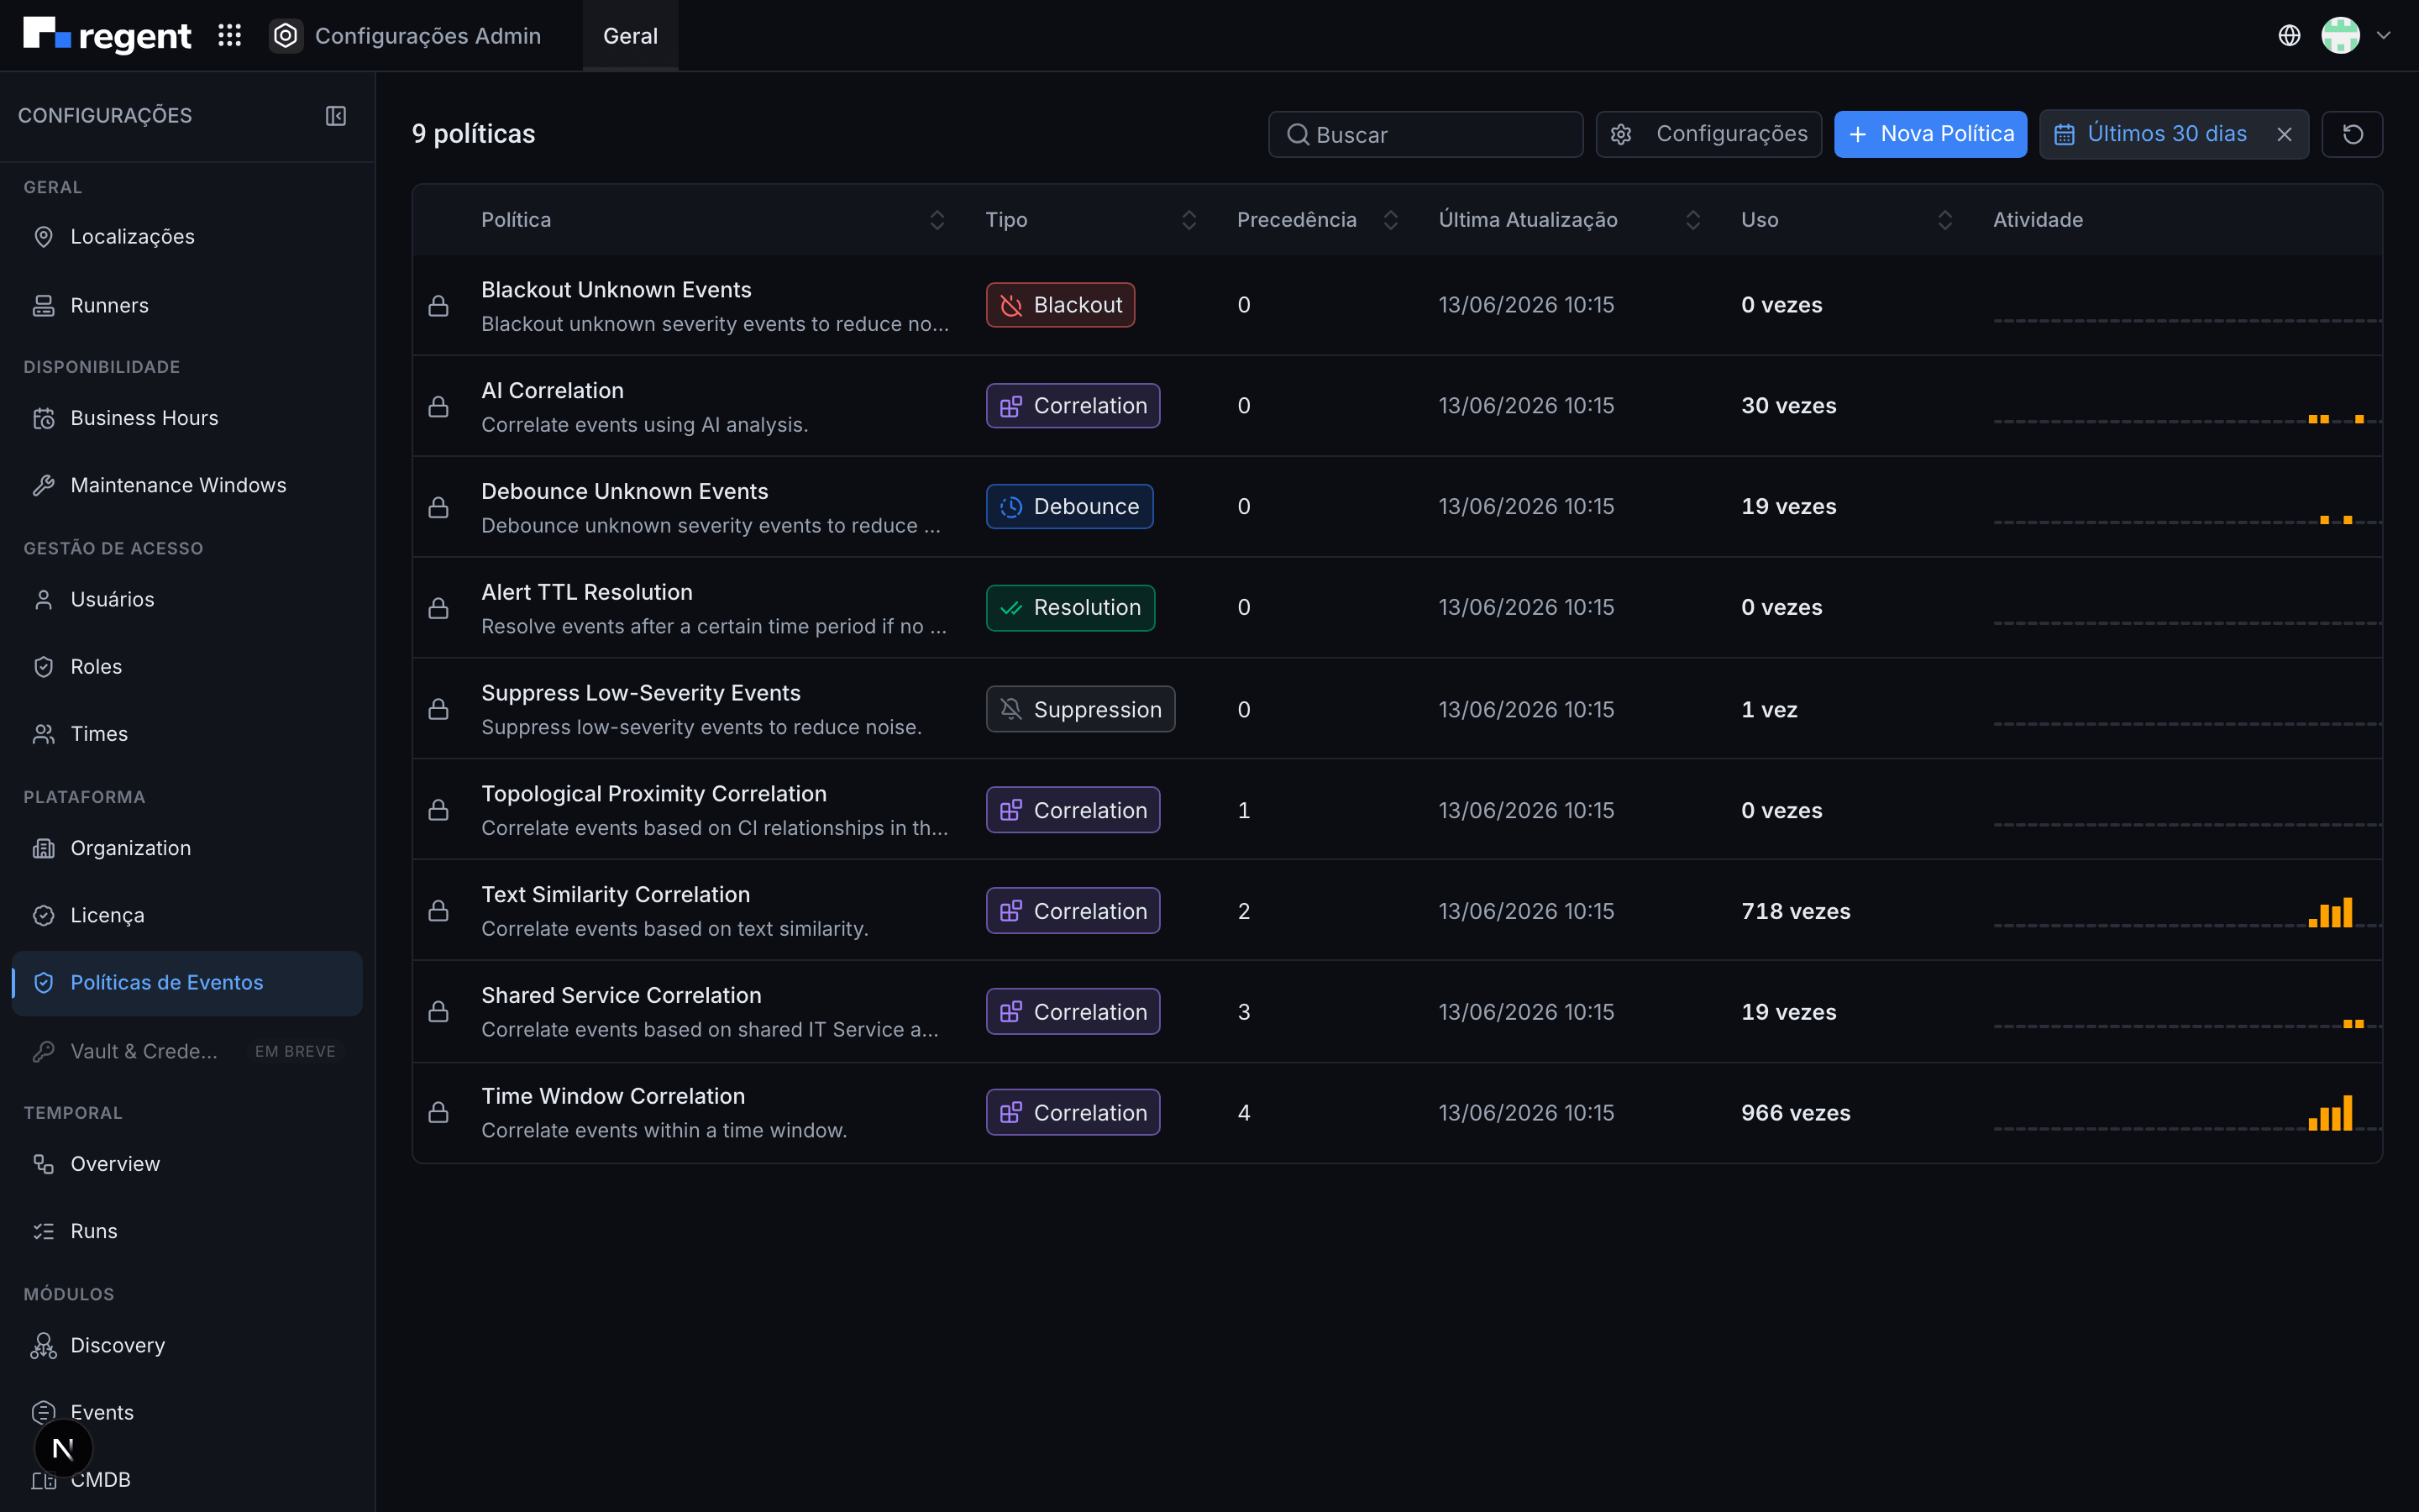This screenshot has width=2419, height=1512.
Task: Sort by Tipo column
Action: [1189, 220]
